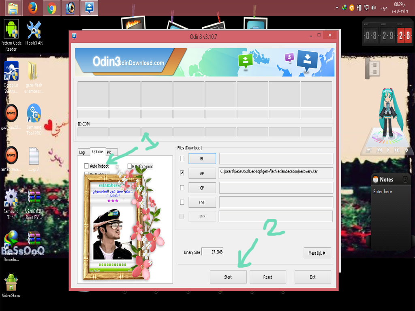The height and width of the screenshot is (311, 415).
Task: Open VideoShow desktop icon
Action: 11,285
